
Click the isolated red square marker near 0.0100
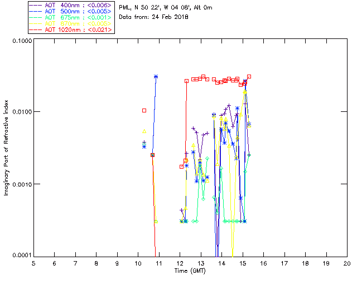[144, 110]
